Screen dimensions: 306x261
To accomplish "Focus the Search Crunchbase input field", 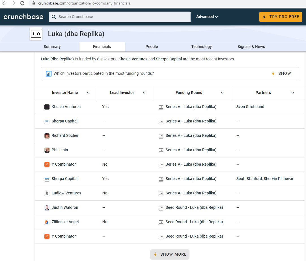I will pyautogui.click(x=120, y=17).
